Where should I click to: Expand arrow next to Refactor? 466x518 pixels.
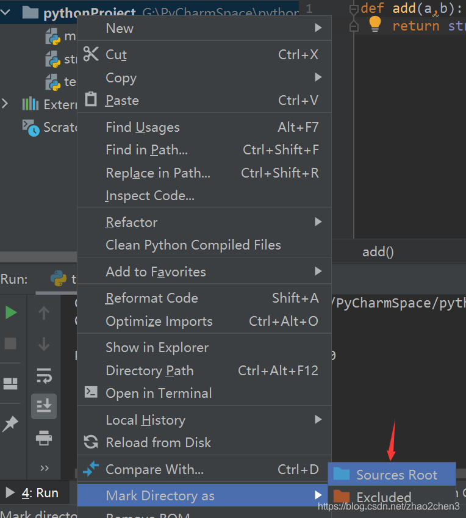tap(318, 221)
